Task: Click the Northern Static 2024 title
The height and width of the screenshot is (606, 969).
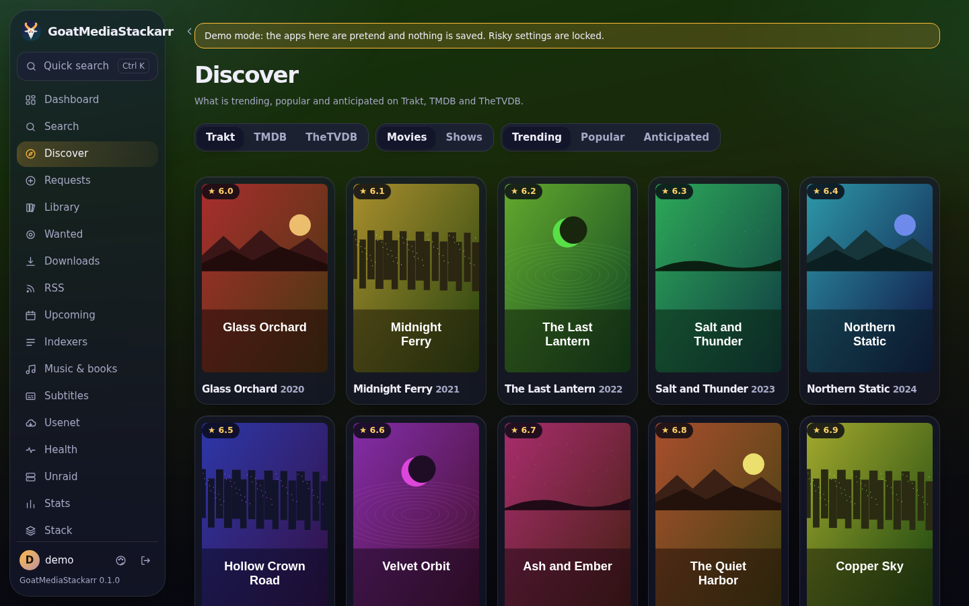Action: (x=861, y=389)
